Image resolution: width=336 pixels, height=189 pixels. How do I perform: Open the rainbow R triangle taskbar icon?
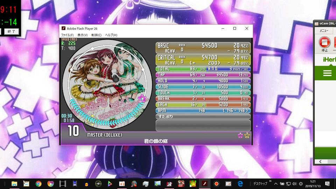(110, 184)
